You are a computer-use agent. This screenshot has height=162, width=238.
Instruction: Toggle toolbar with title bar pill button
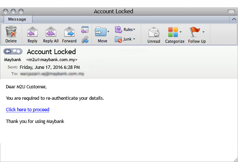(231, 11)
